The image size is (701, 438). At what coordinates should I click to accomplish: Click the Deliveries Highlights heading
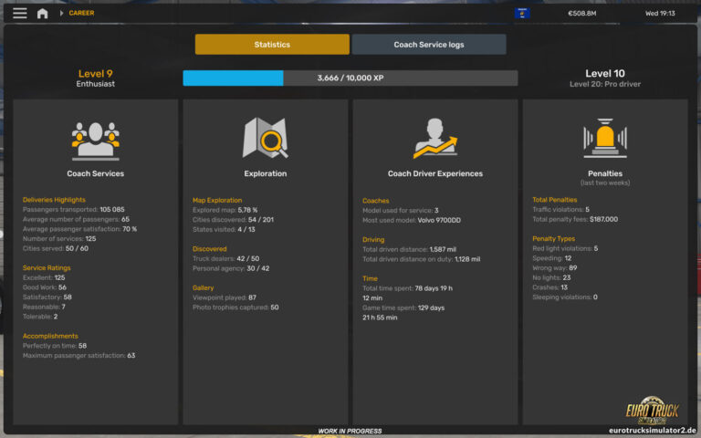pos(54,200)
